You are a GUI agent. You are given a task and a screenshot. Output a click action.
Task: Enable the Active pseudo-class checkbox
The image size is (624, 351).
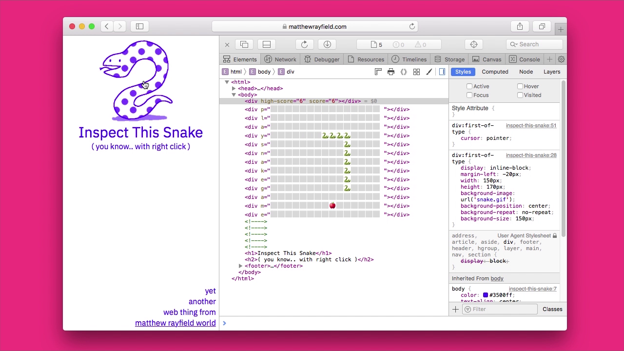tap(469, 86)
